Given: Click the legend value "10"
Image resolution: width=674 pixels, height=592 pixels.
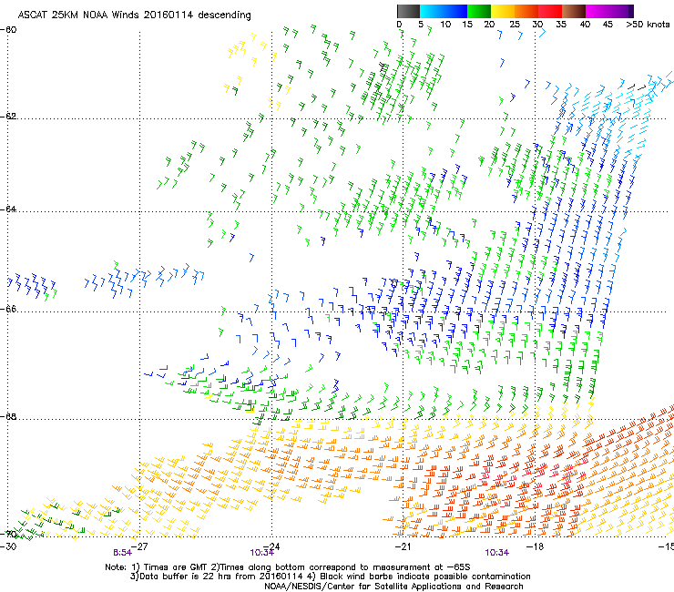Looking at the screenshot, I should pyautogui.click(x=445, y=25).
